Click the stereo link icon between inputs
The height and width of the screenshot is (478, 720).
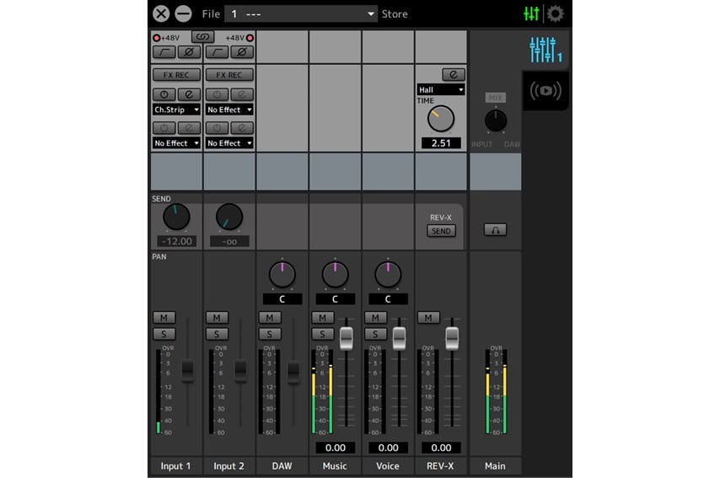tap(202, 37)
